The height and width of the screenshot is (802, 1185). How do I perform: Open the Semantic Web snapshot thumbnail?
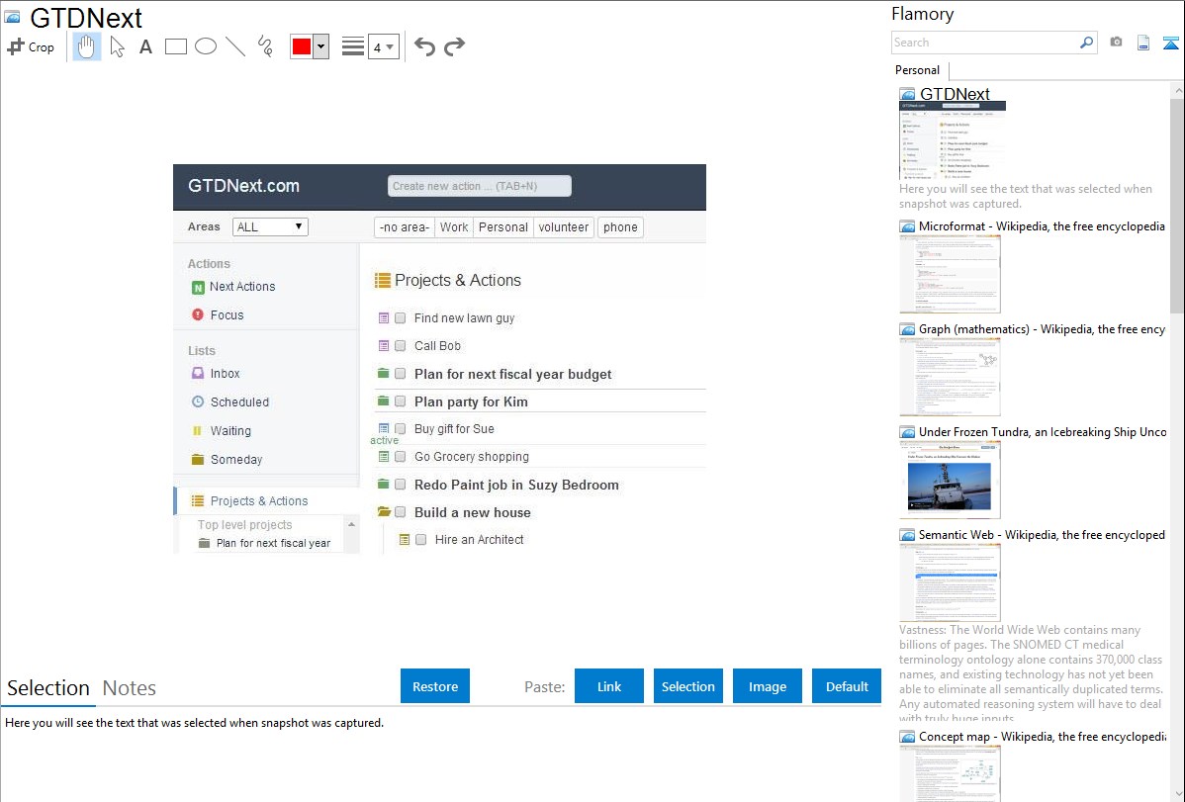pos(950,582)
